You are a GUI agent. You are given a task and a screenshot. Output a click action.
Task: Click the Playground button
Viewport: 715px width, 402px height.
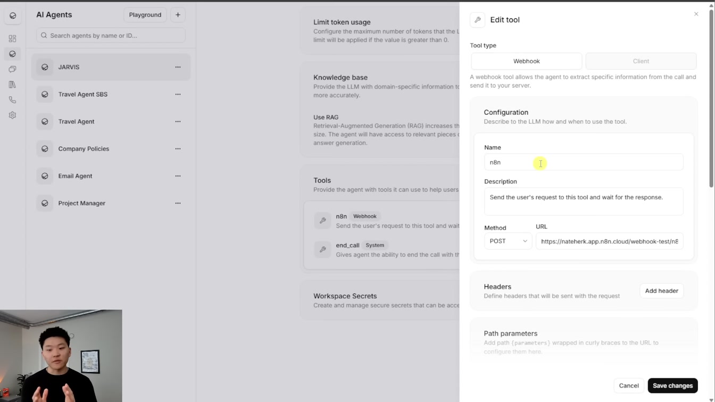145,15
